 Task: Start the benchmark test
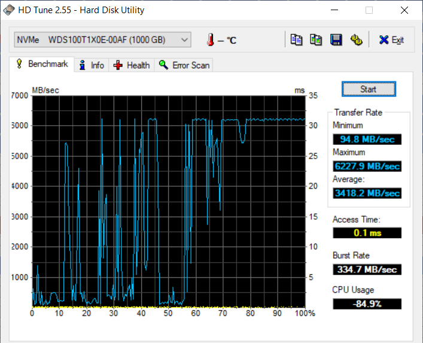tap(369, 89)
